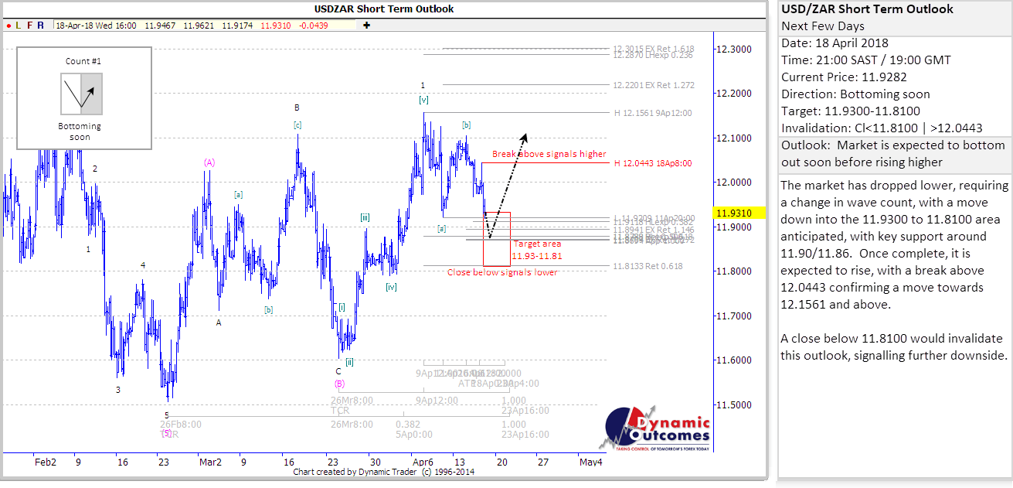The width and height of the screenshot is (1013, 488).
Task: Click the 'Current Price: 11.9282' line
Action: click(845, 77)
